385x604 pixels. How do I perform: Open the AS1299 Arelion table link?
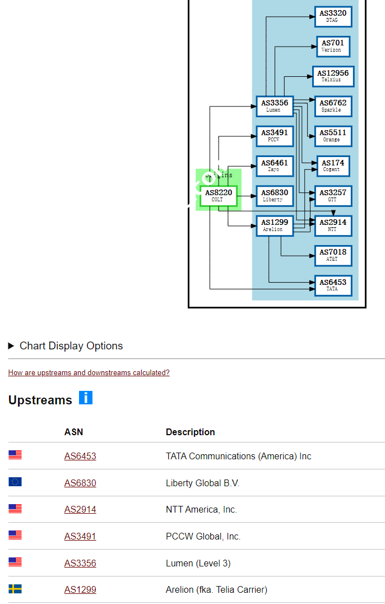(x=80, y=590)
